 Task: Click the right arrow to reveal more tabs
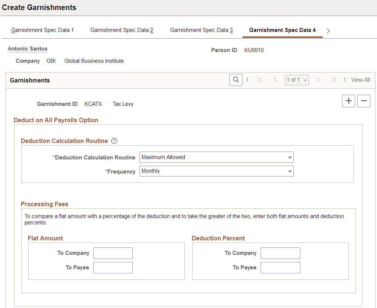328,31
